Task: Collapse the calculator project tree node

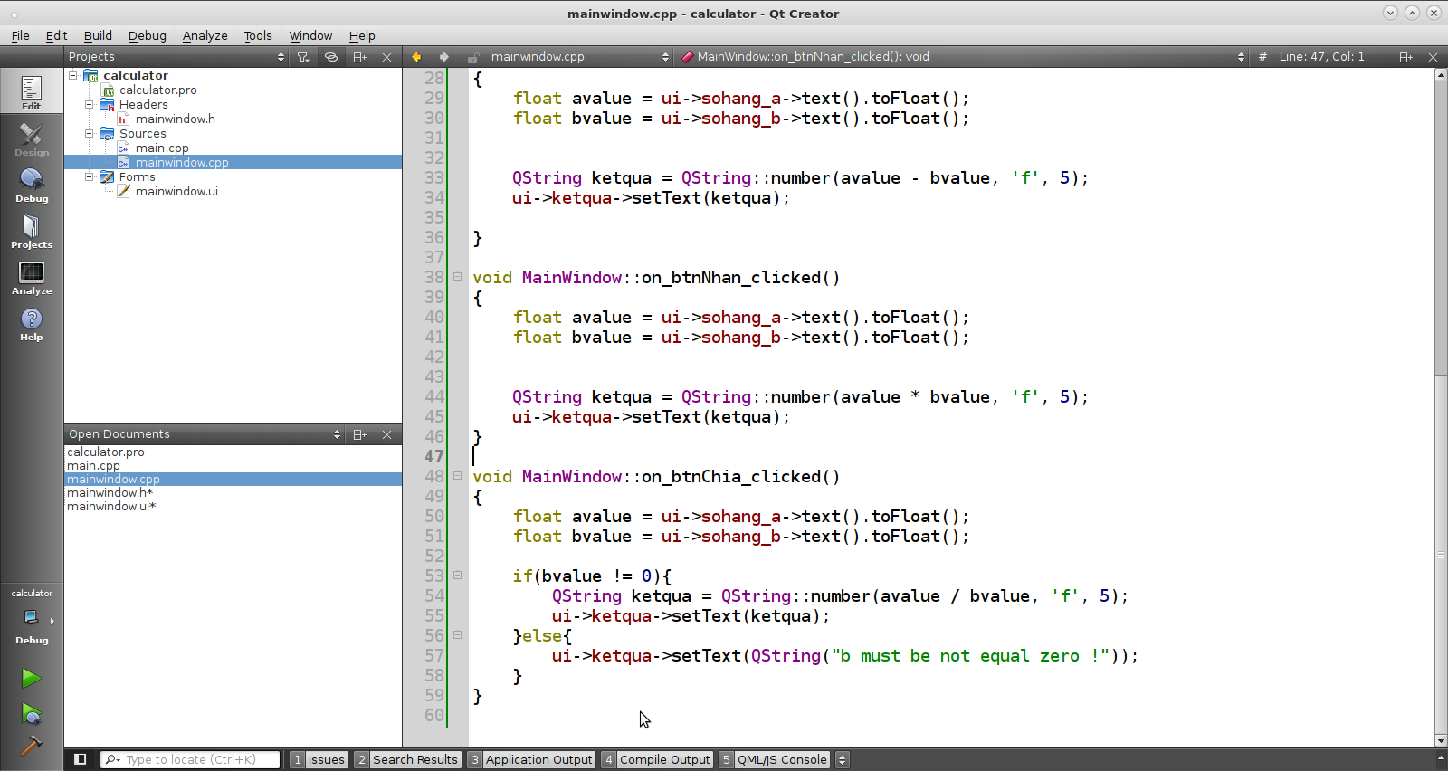Action: click(x=73, y=75)
